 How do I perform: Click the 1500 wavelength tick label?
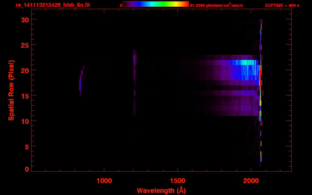178,181
